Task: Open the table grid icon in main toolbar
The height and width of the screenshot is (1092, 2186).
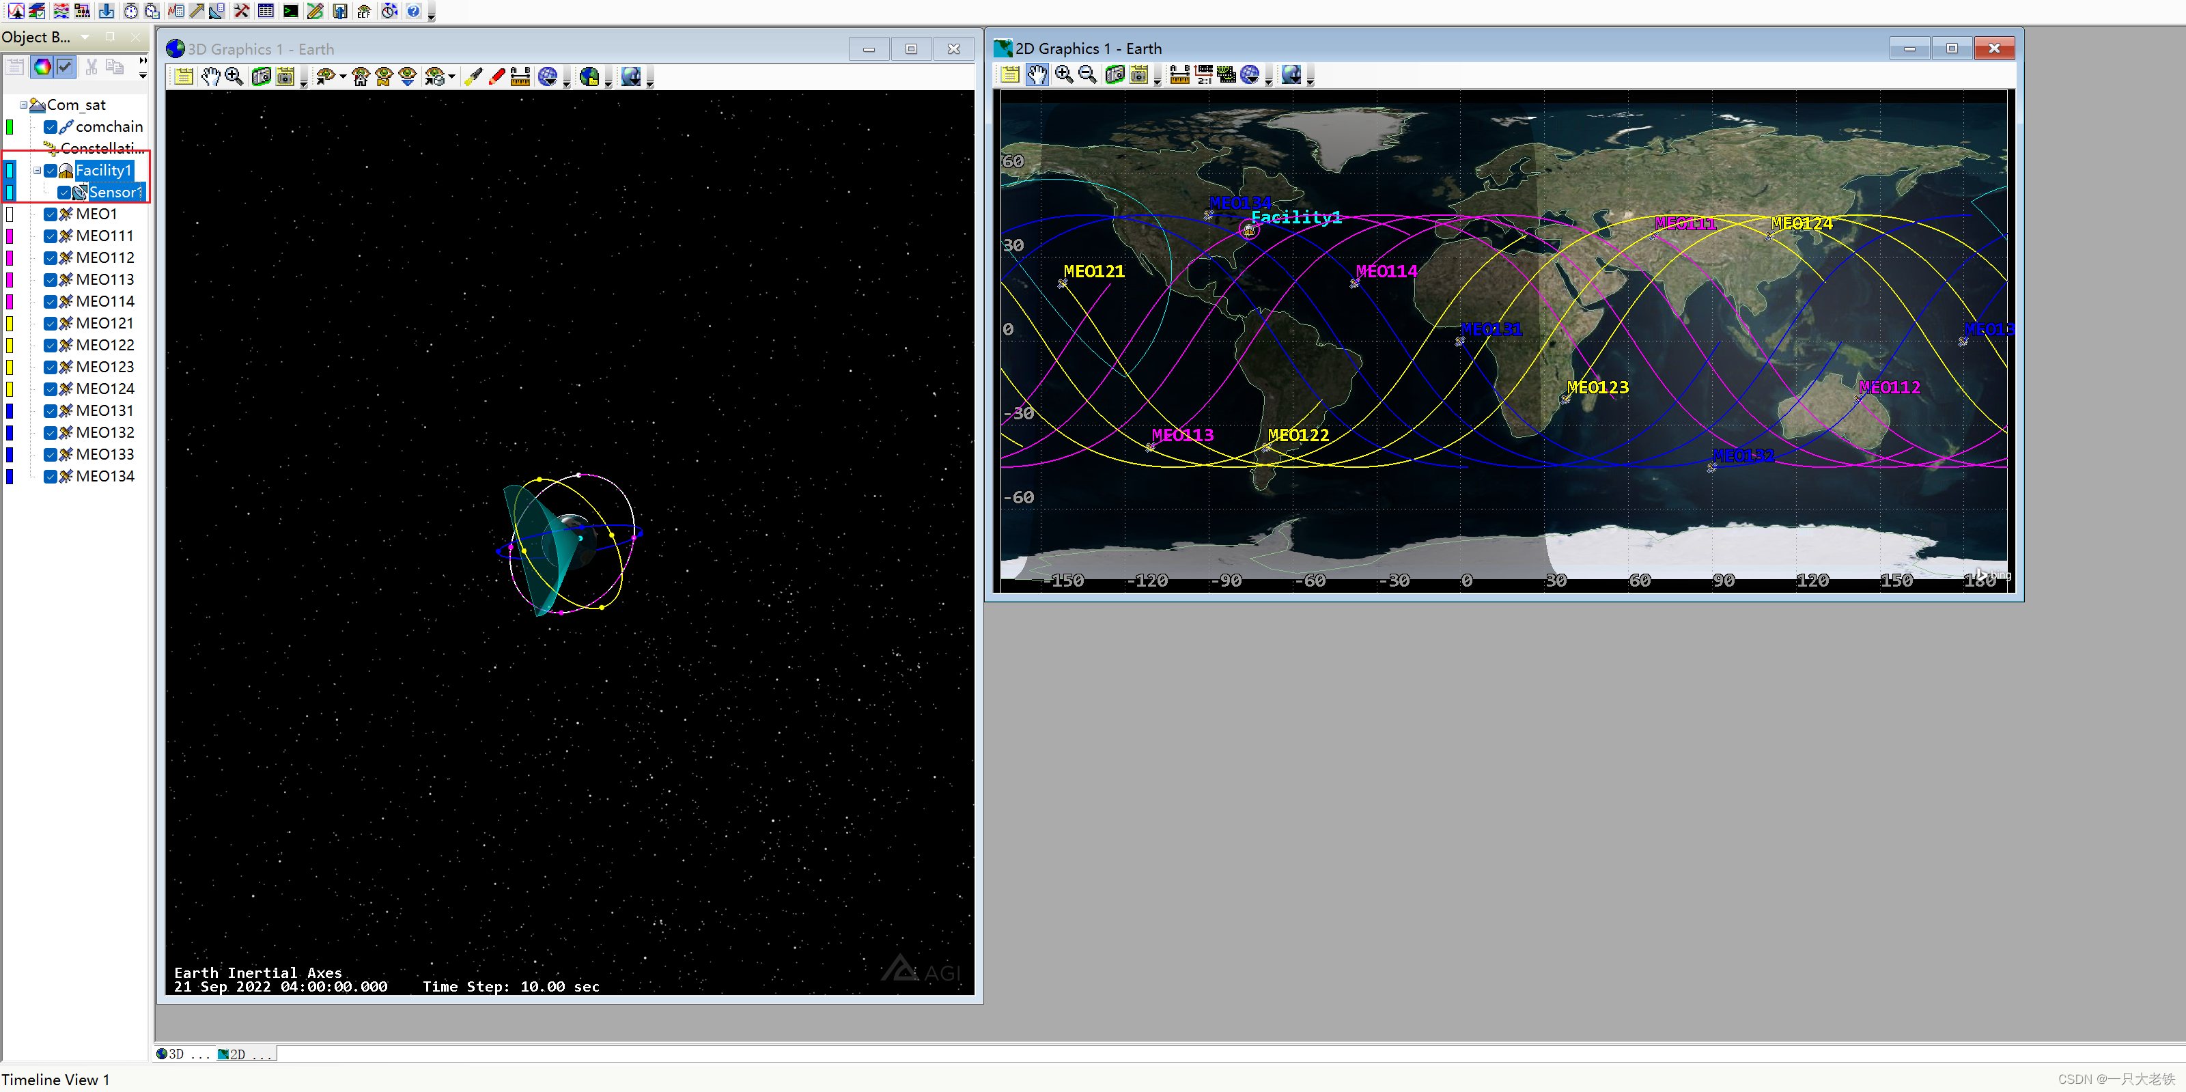Action: (266, 11)
